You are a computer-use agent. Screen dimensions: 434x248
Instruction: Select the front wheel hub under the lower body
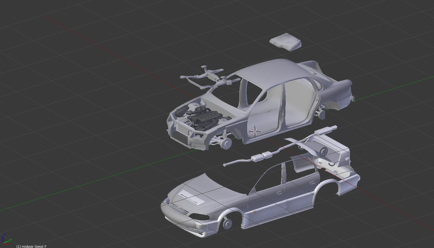coord(227,223)
